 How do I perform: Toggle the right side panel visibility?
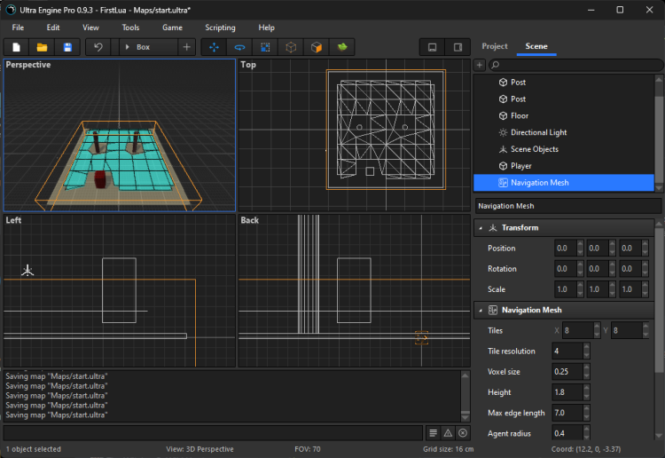click(458, 47)
